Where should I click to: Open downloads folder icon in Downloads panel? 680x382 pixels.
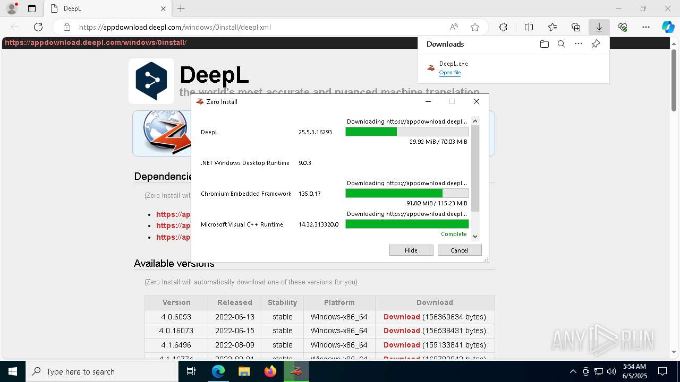[x=544, y=44]
